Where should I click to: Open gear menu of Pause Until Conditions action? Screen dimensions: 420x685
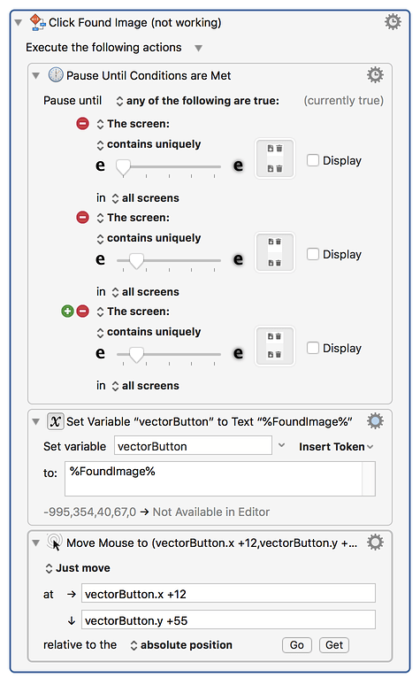point(375,75)
